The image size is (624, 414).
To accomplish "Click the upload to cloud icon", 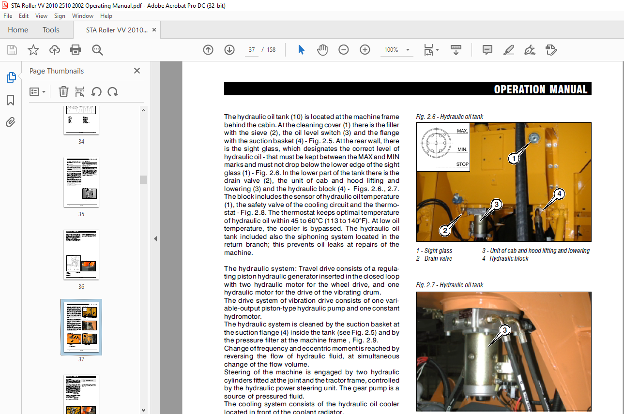I will click(x=55, y=50).
